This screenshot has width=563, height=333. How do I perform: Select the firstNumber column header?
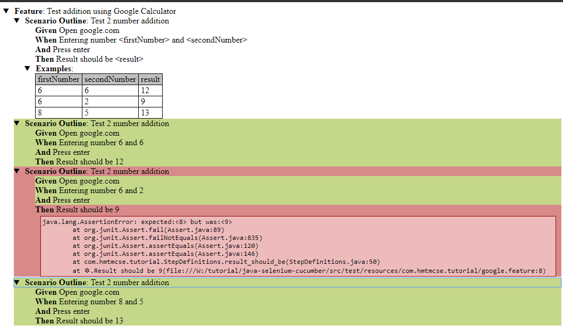click(x=58, y=79)
